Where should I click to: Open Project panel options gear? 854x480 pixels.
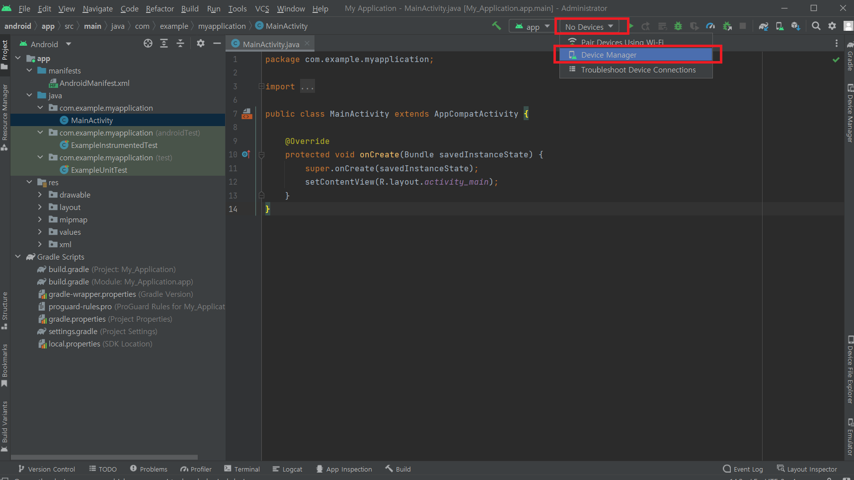[x=201, y=44]
